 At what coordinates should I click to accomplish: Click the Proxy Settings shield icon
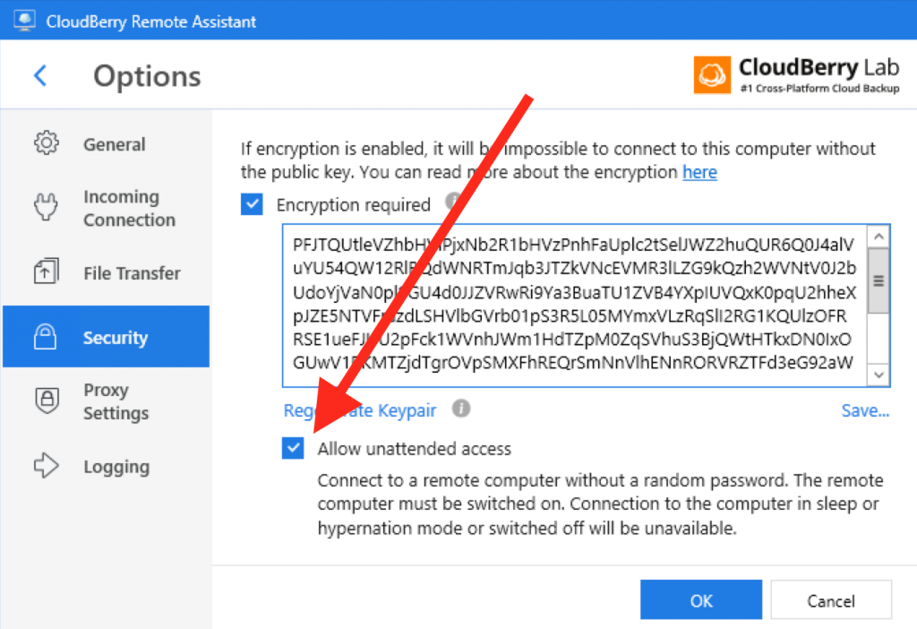click(47, 401)
